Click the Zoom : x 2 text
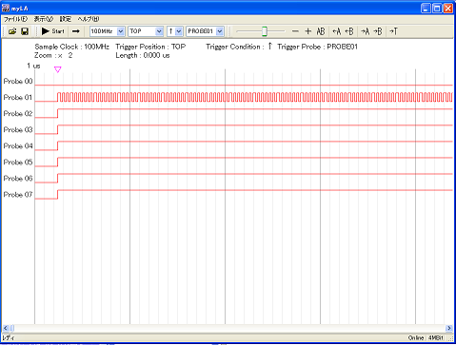 coord(53,55)
